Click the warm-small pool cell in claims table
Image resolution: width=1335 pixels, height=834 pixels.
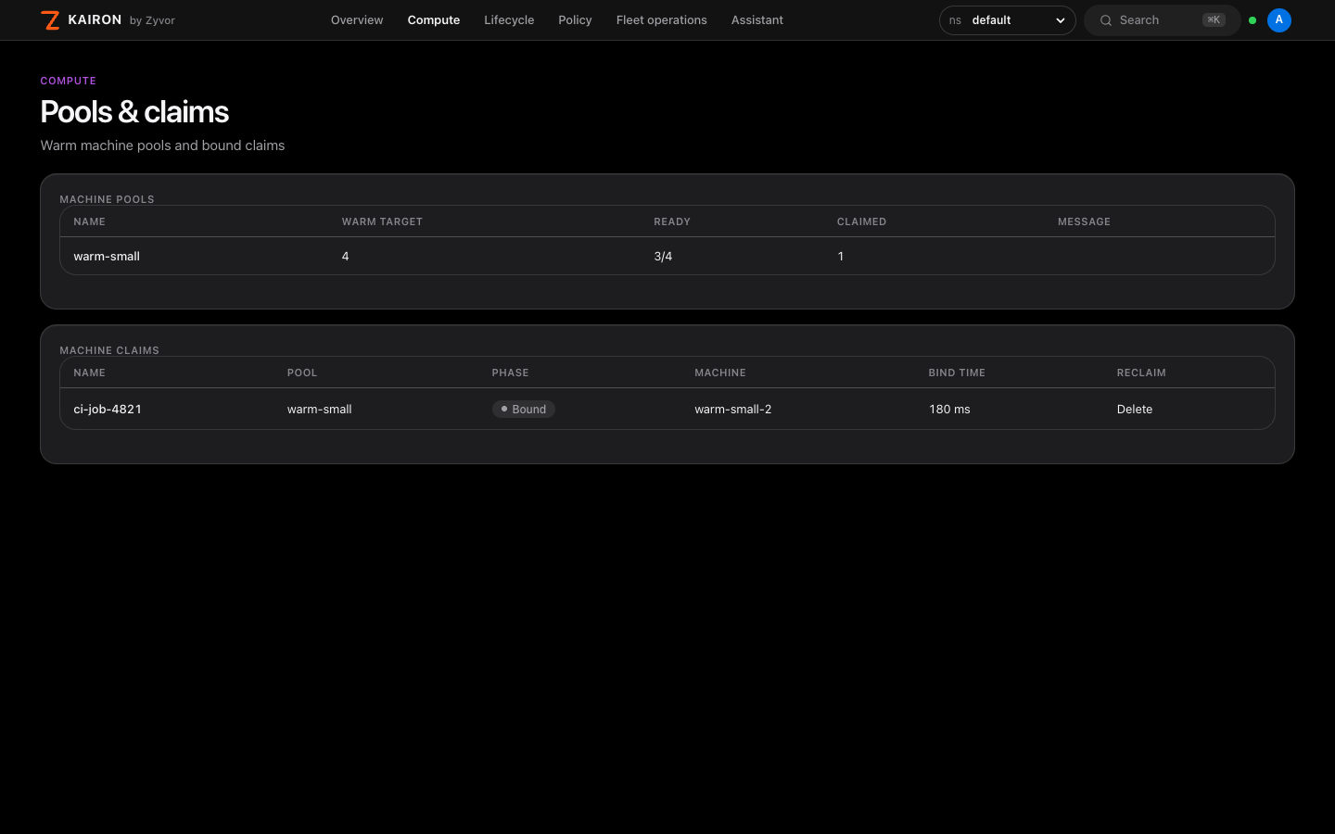pyautogui.click(x=320, y=410)
